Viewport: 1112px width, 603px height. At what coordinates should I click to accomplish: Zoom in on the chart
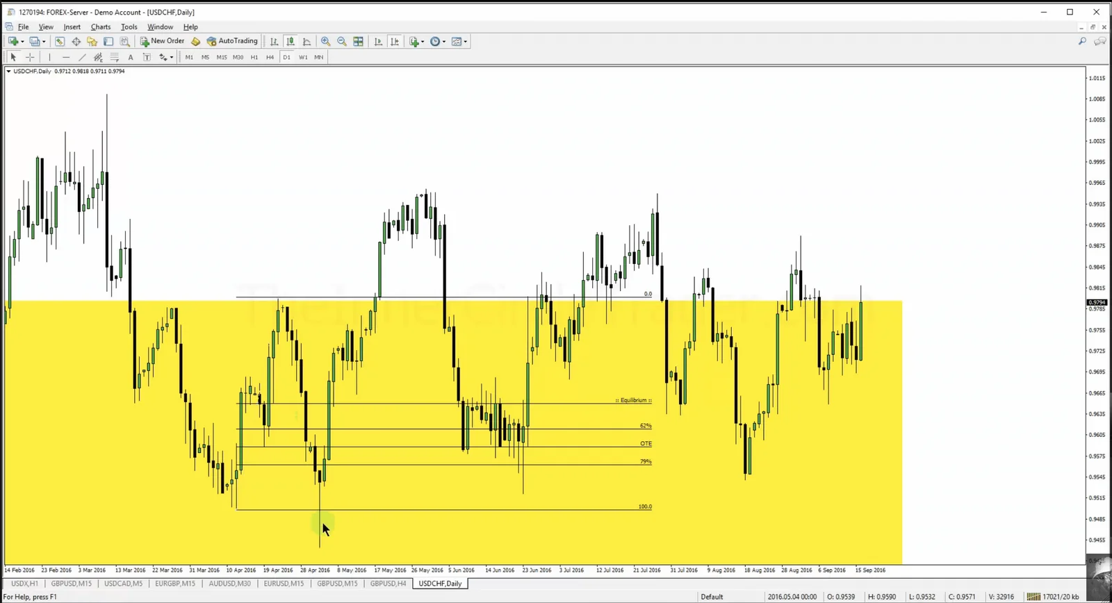point(325,42)
